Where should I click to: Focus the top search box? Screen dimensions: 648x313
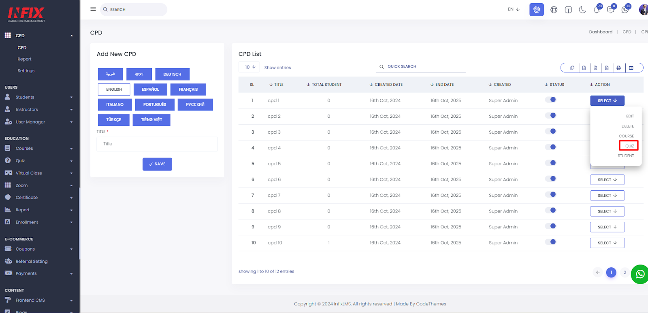[134, 9]
